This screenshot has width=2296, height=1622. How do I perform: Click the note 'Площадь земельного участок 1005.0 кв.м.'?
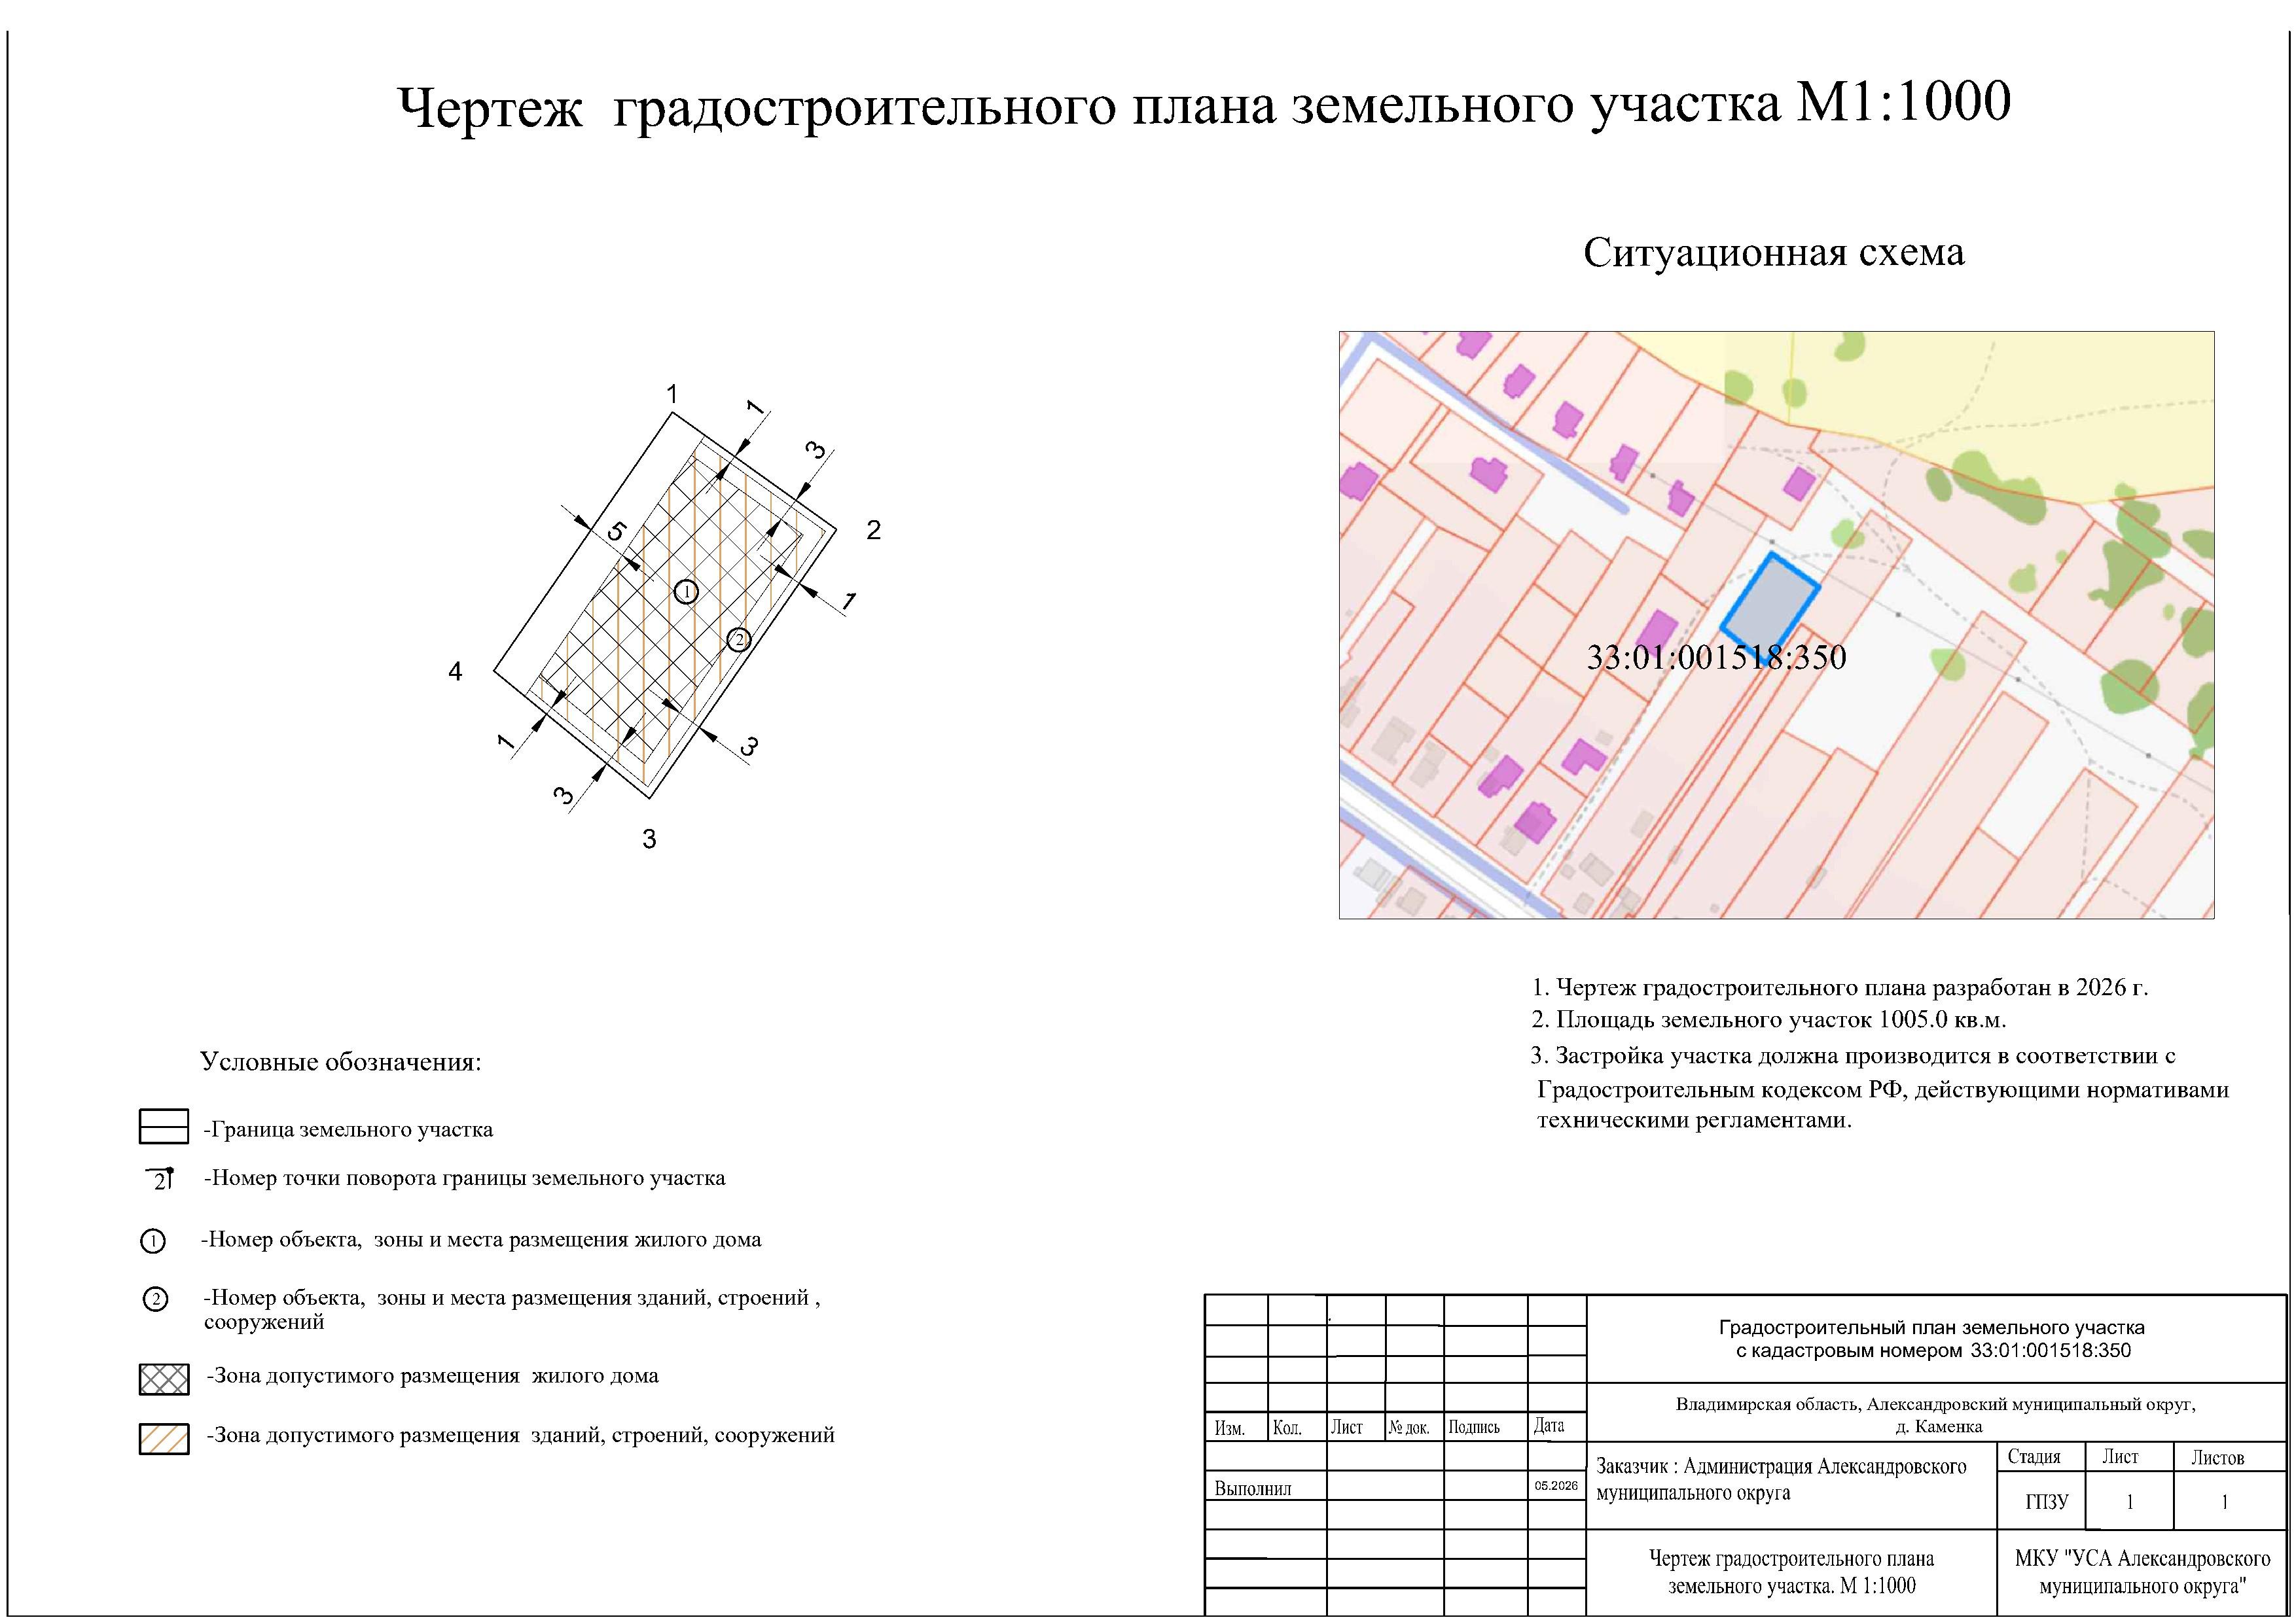1769,1019
